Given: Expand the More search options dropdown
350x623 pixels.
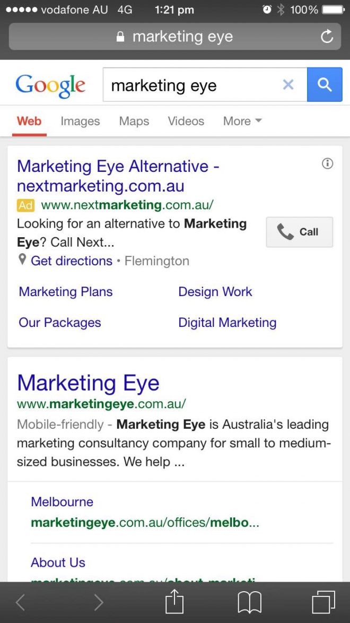Looking at the screenshot, I should 242,121.
